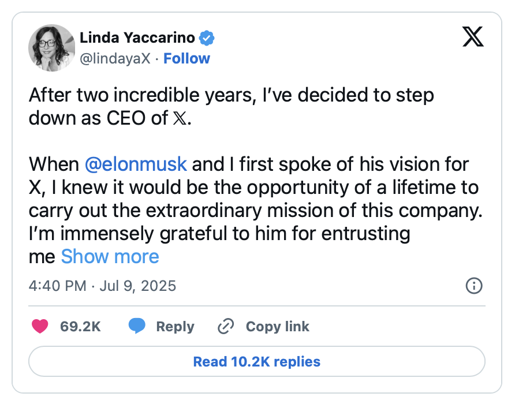The image size is (515, 404).
Task: Open the circled info icon
Action: point(474,286)
